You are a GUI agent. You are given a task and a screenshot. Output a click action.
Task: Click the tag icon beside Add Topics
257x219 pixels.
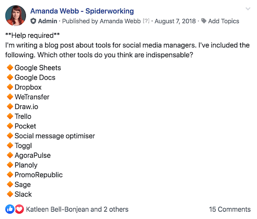tap(204, 21)
